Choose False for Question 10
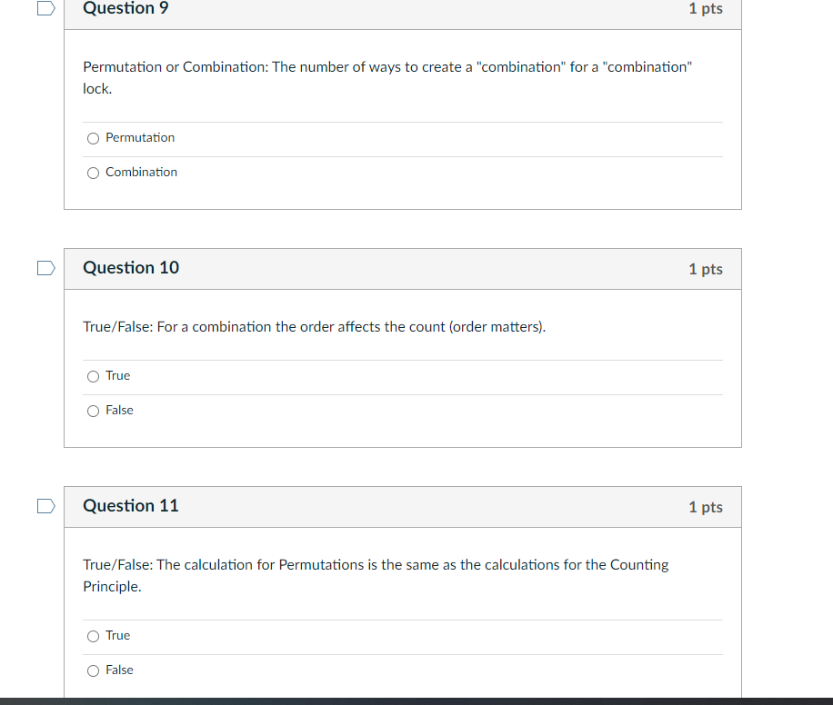The width and height of the screenshot is (833, 705). (93, 411)
